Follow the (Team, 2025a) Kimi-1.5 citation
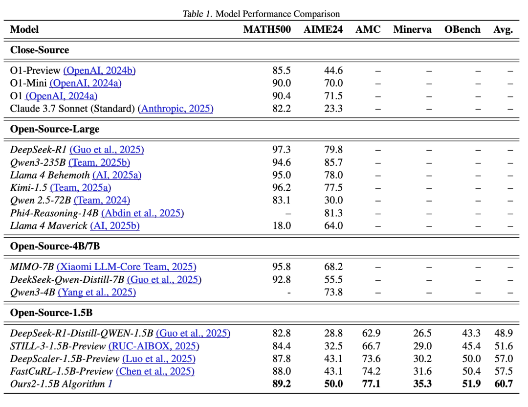 point(81,188)
